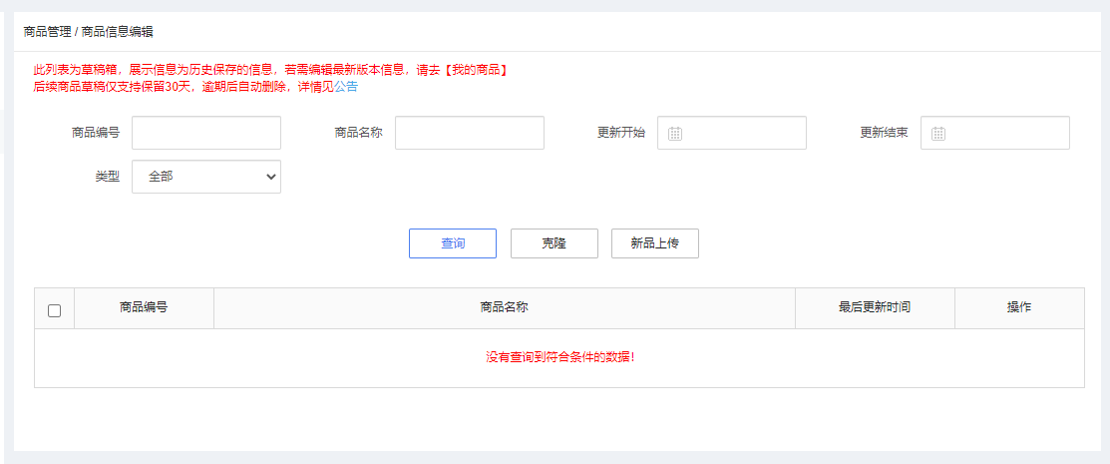Click the 商品名称 table column header
Image resolution: width=1110 pixels, height=464 pixels.
pyautogui.click(x=504, y=307)
